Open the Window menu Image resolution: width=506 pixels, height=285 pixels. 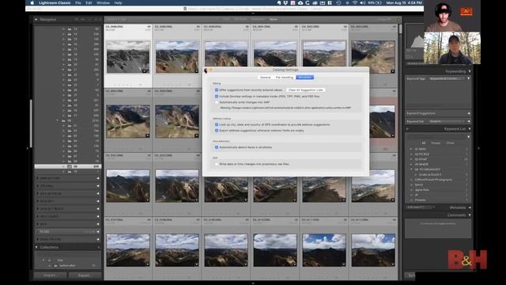click(x=103, y=2)
